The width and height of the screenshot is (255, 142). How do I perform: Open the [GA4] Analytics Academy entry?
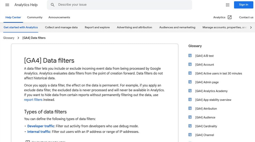point(211,91)
